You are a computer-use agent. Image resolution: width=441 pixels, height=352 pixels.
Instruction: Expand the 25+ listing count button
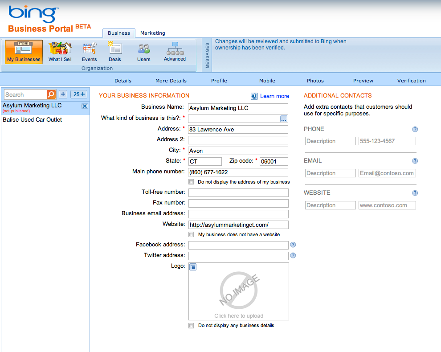coord(79,94)
